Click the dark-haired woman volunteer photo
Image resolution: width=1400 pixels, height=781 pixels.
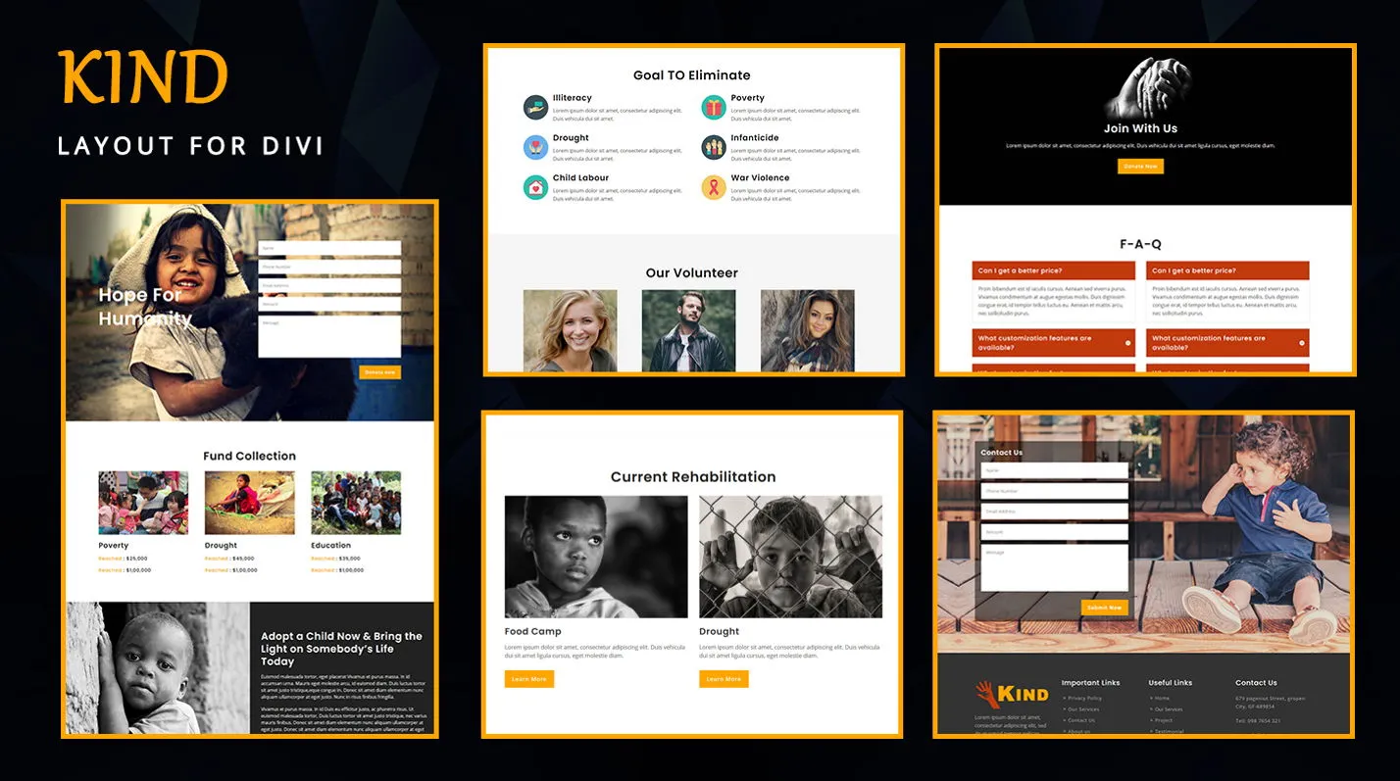(x=808, y=330)
